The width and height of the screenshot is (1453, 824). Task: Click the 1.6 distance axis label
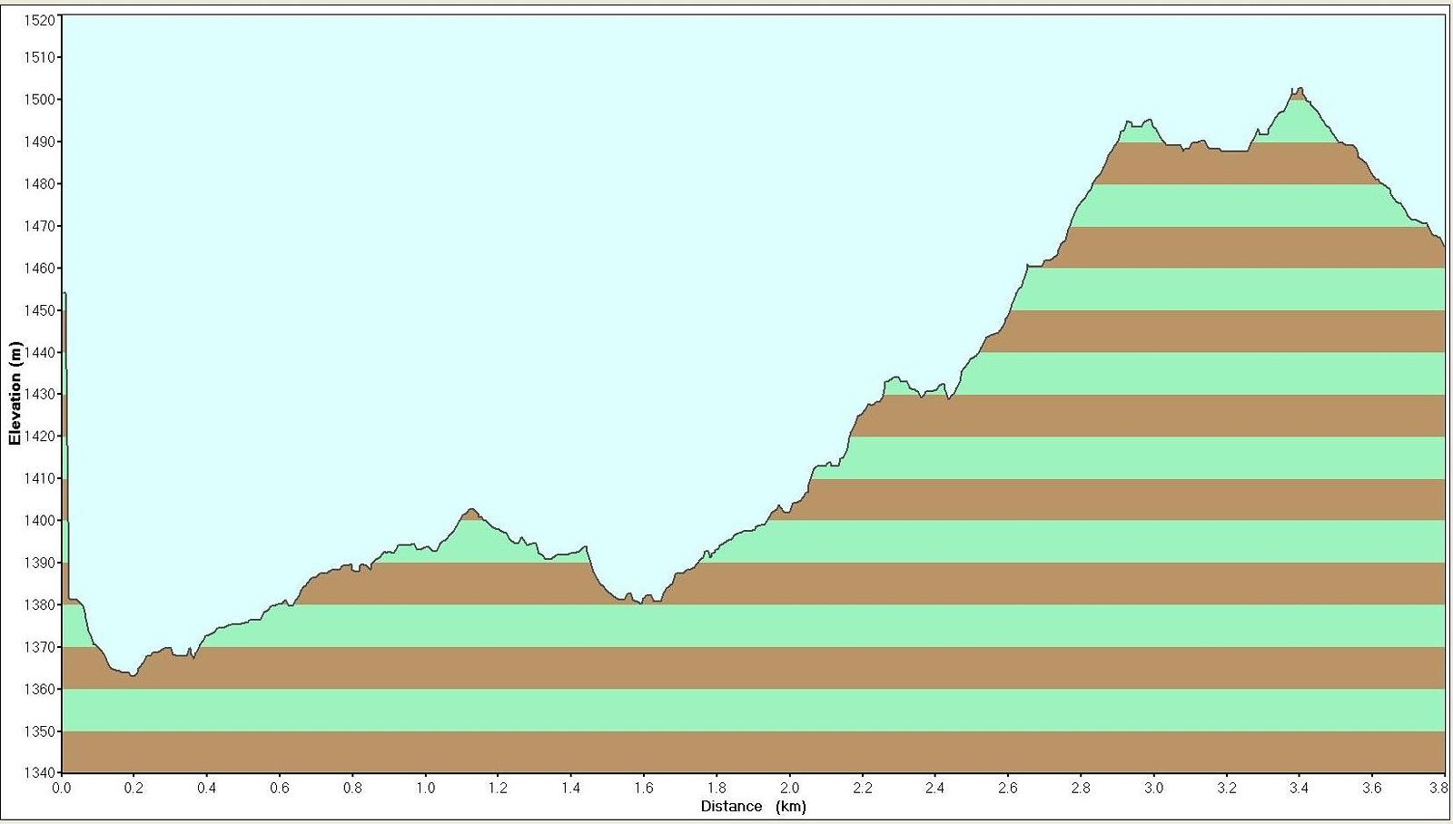click(643, 788)
